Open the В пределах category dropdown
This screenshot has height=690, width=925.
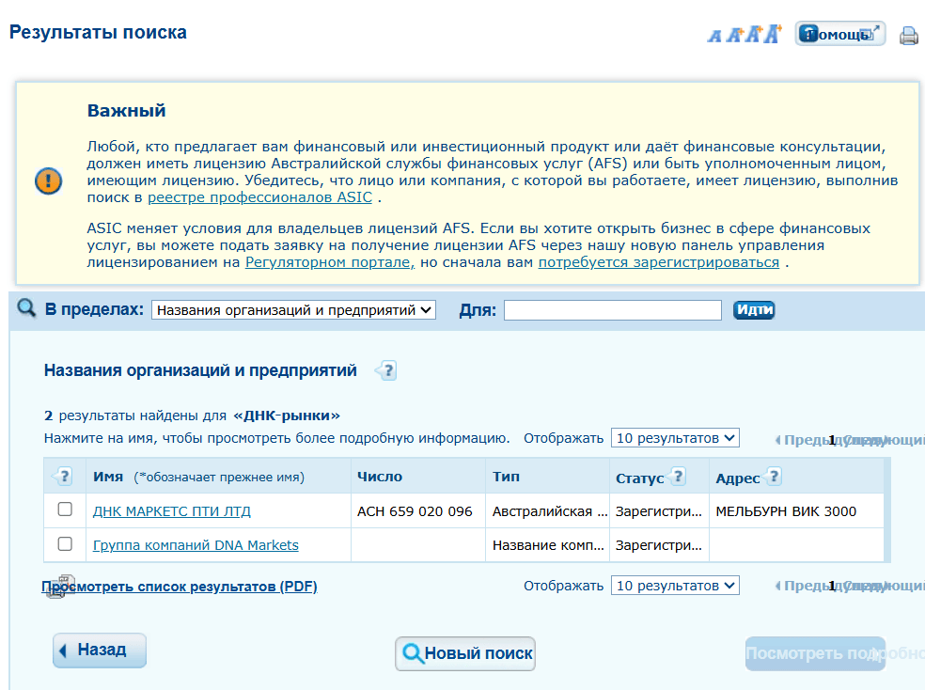coord(293,309)
